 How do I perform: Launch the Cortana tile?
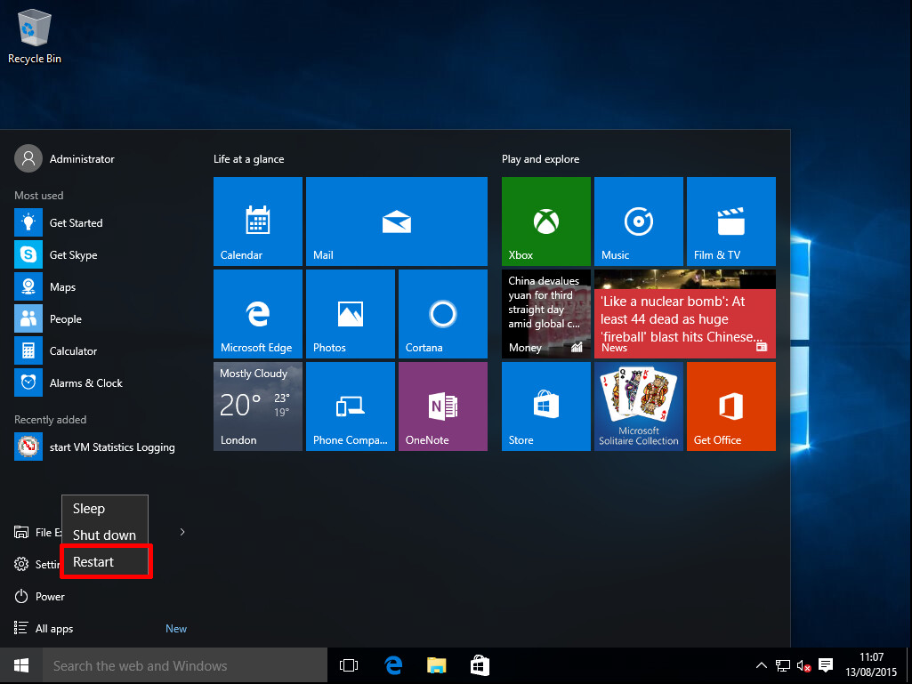442,313
